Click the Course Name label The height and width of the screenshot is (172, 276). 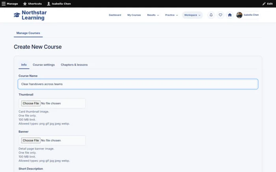pos(28,76)
